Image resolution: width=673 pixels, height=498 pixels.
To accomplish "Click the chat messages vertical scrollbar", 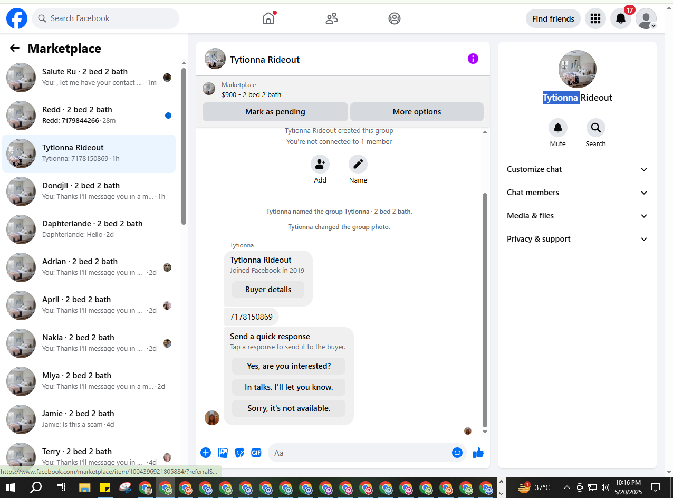I will click(485, 310).
